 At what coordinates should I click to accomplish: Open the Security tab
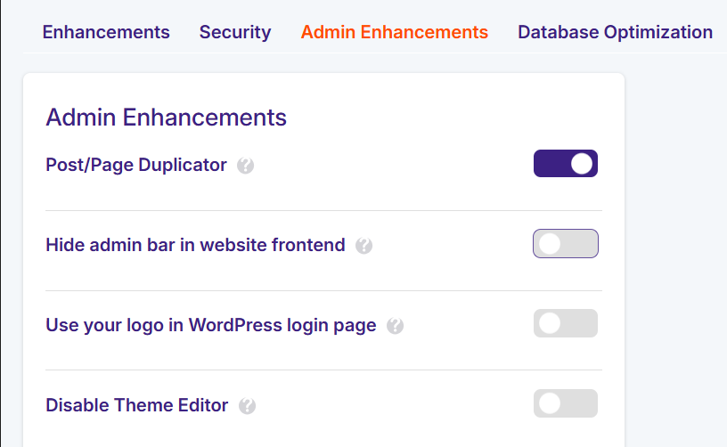tap(235, 32)
